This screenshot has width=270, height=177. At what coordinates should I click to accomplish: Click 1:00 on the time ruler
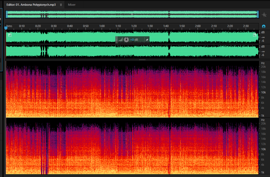(x=102, y=26)
